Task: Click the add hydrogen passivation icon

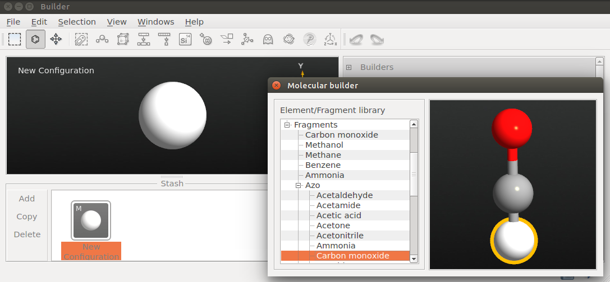Action: click(205, 39)
